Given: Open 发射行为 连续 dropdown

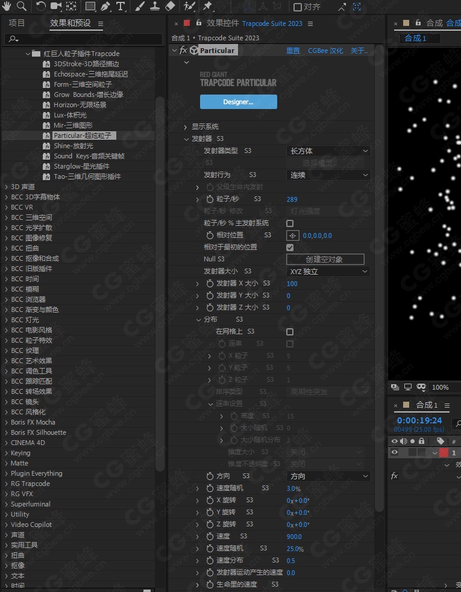Looking at the screenshot, I should [x=328, y=175].
